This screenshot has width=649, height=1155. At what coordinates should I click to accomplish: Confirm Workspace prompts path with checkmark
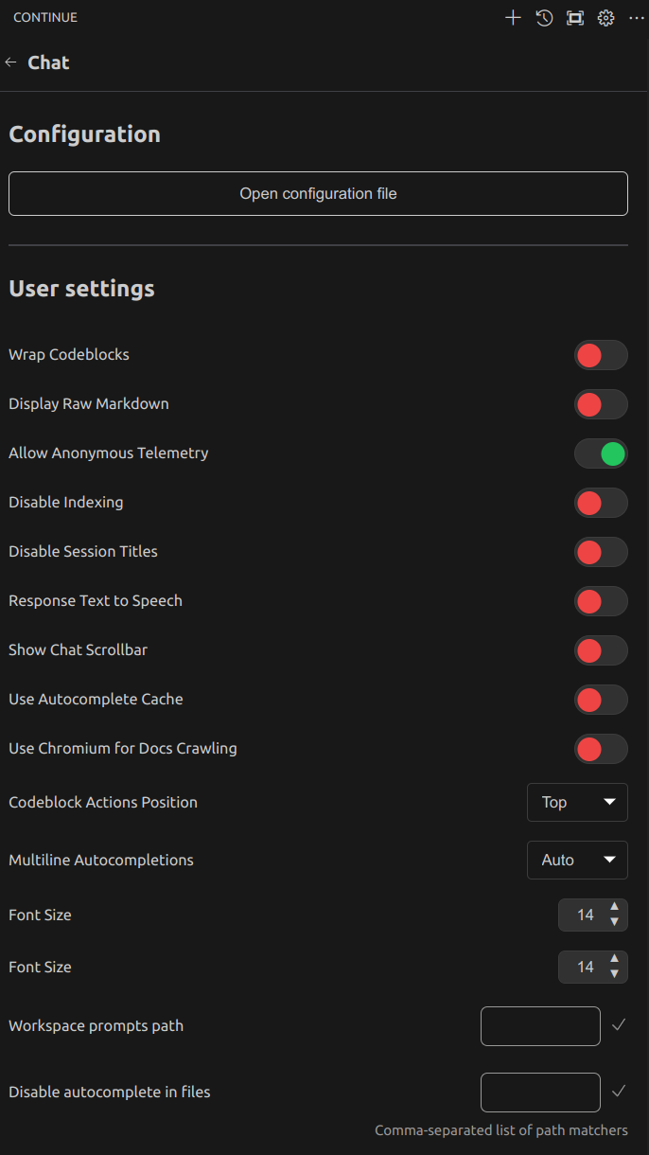coord(619,1025)
